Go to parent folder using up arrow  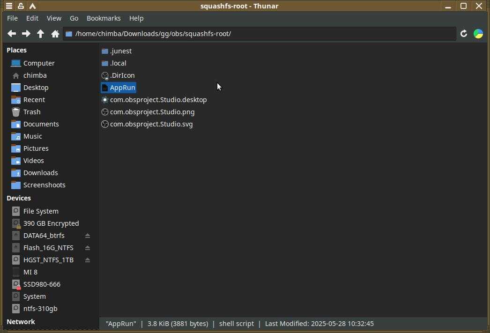pyautogui.click(x=41, y=33)
